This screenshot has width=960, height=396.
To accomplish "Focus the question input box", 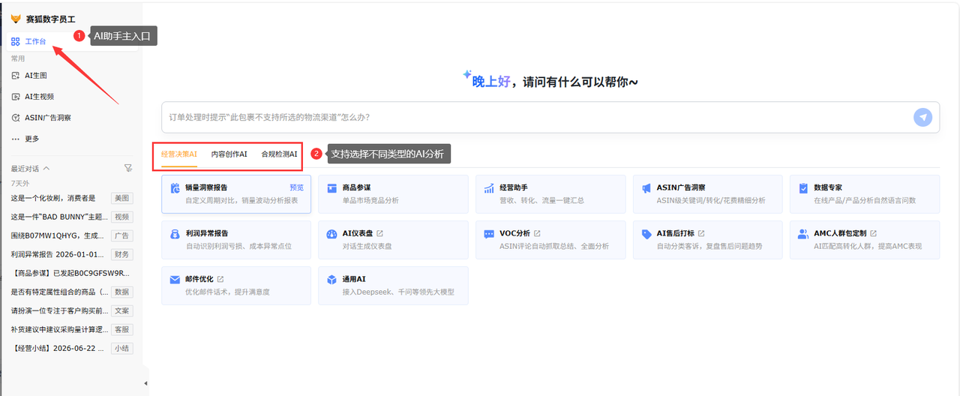I will (x=550, y=117).
